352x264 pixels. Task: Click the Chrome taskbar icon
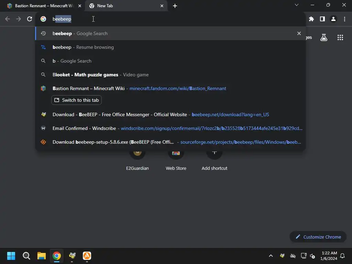pyautogui.click(x=57, y=256)
